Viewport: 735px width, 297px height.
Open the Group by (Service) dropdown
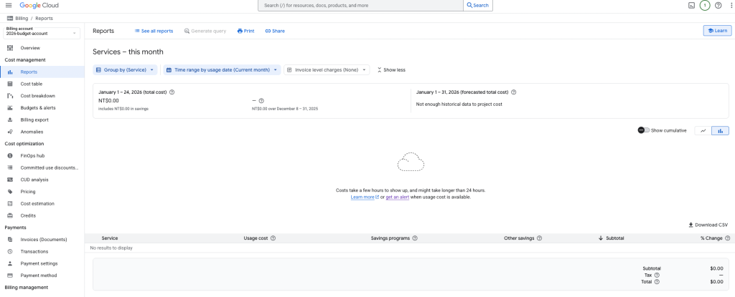tap(125, 69)
